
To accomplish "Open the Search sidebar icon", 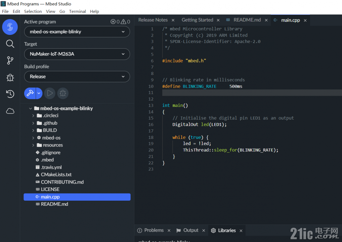I will tap(10, 44).
